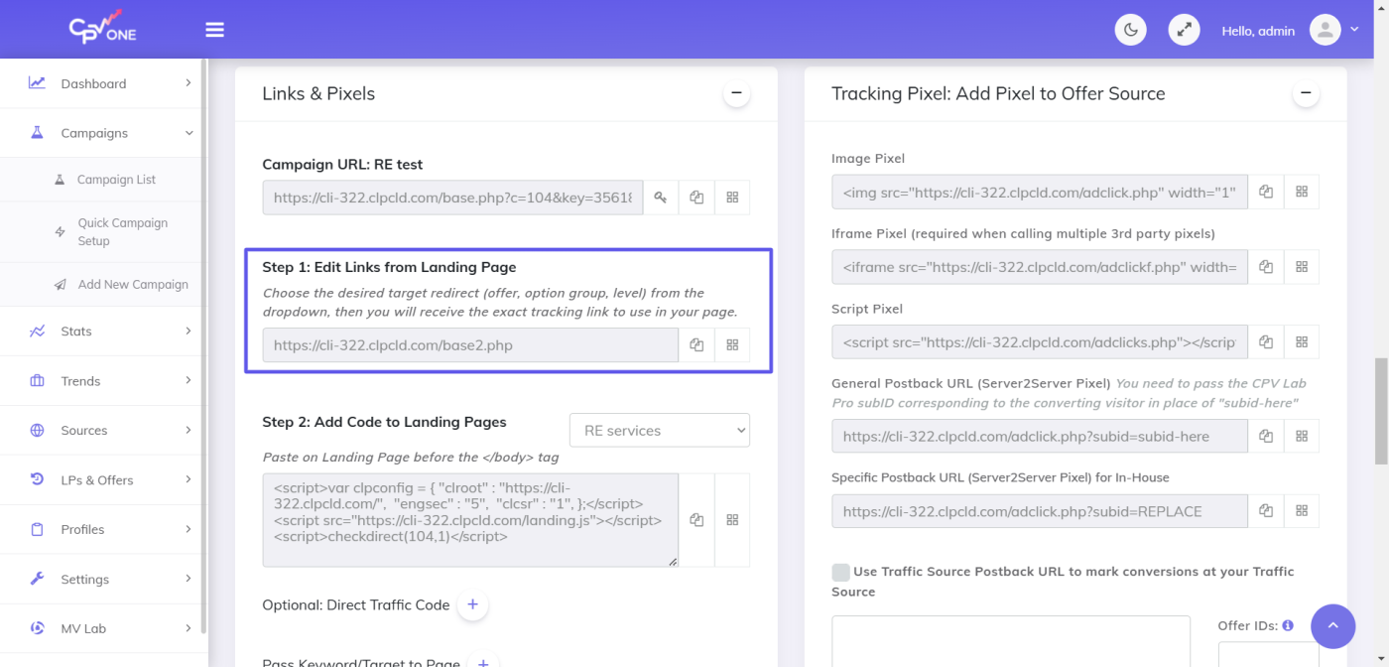Screen dimensions: 1389x667
Task: Go to Campaign List
Action: 116,180
